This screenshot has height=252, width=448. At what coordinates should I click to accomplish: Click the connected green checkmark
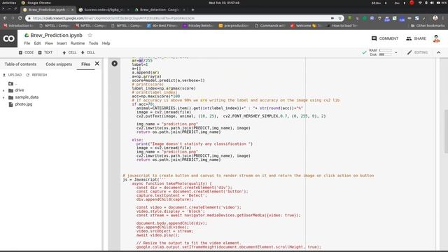364,52
